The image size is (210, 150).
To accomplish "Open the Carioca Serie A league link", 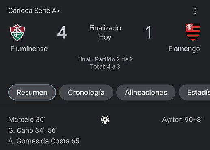I will [x=32, y=11].
